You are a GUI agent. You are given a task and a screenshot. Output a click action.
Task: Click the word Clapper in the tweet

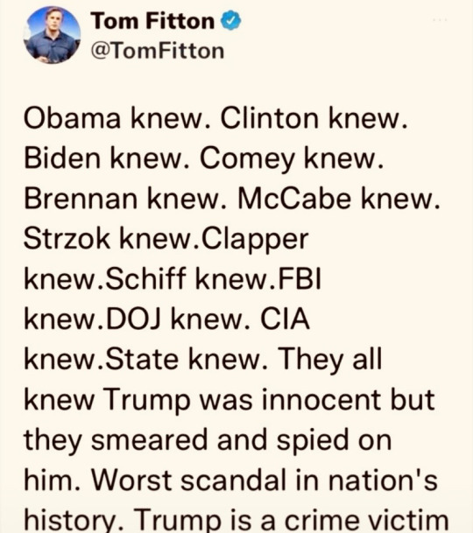click(x=255, y=241)
